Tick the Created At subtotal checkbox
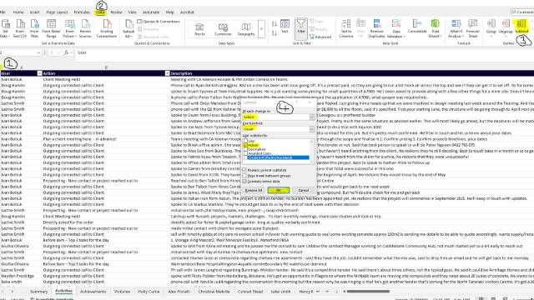This screenshot has height=300, width=534. point(245,157)
